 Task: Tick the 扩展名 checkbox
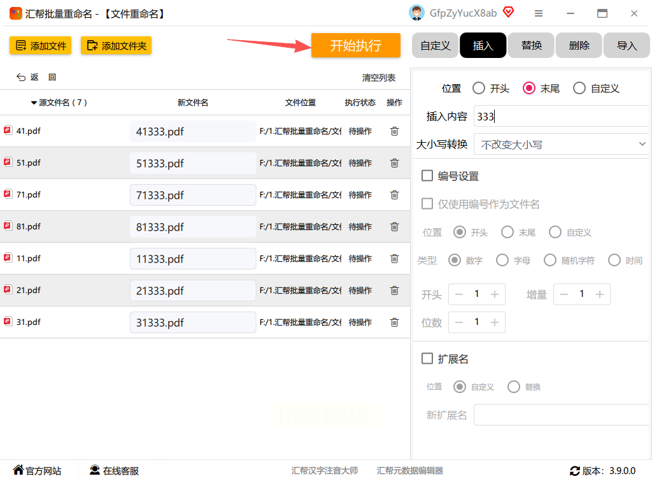[427, 359]
